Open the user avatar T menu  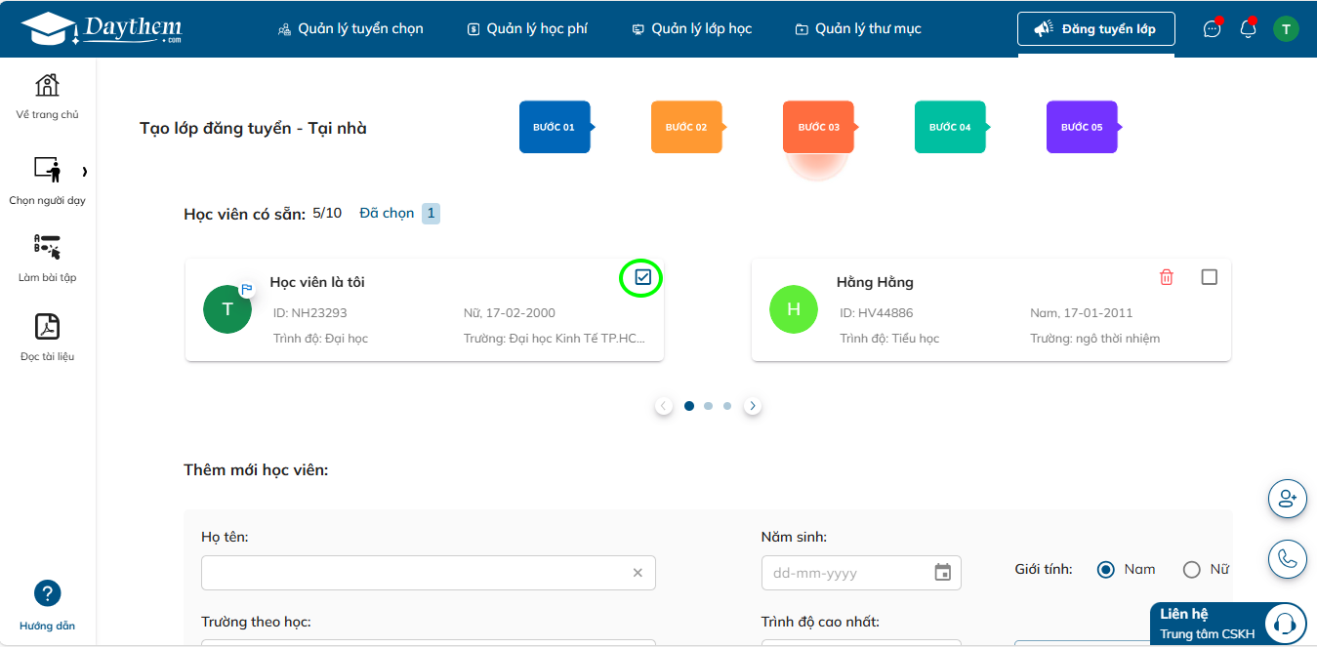click(1286, 28)
